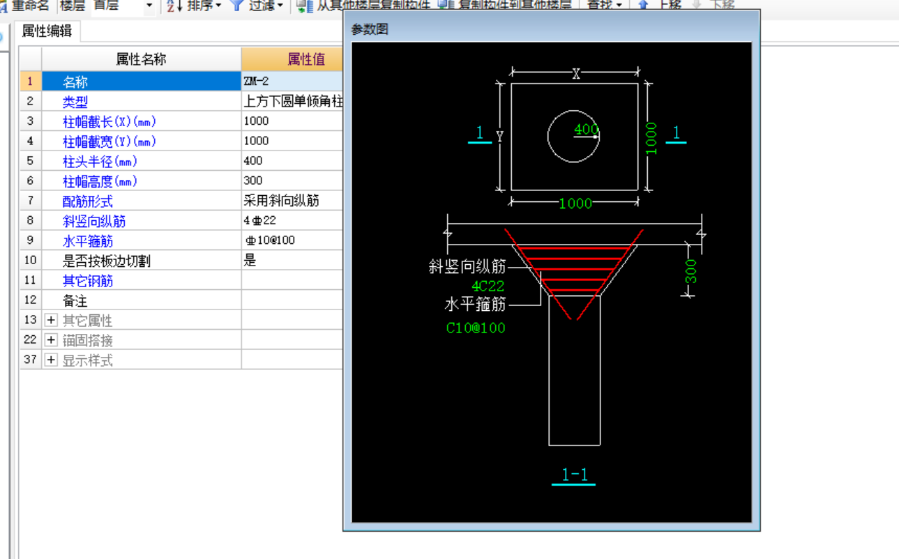Select 柱帽截长(X)(mm) property
Image resolution: width=899 pixels, height=559 pixels.
[x=141, y=121]
